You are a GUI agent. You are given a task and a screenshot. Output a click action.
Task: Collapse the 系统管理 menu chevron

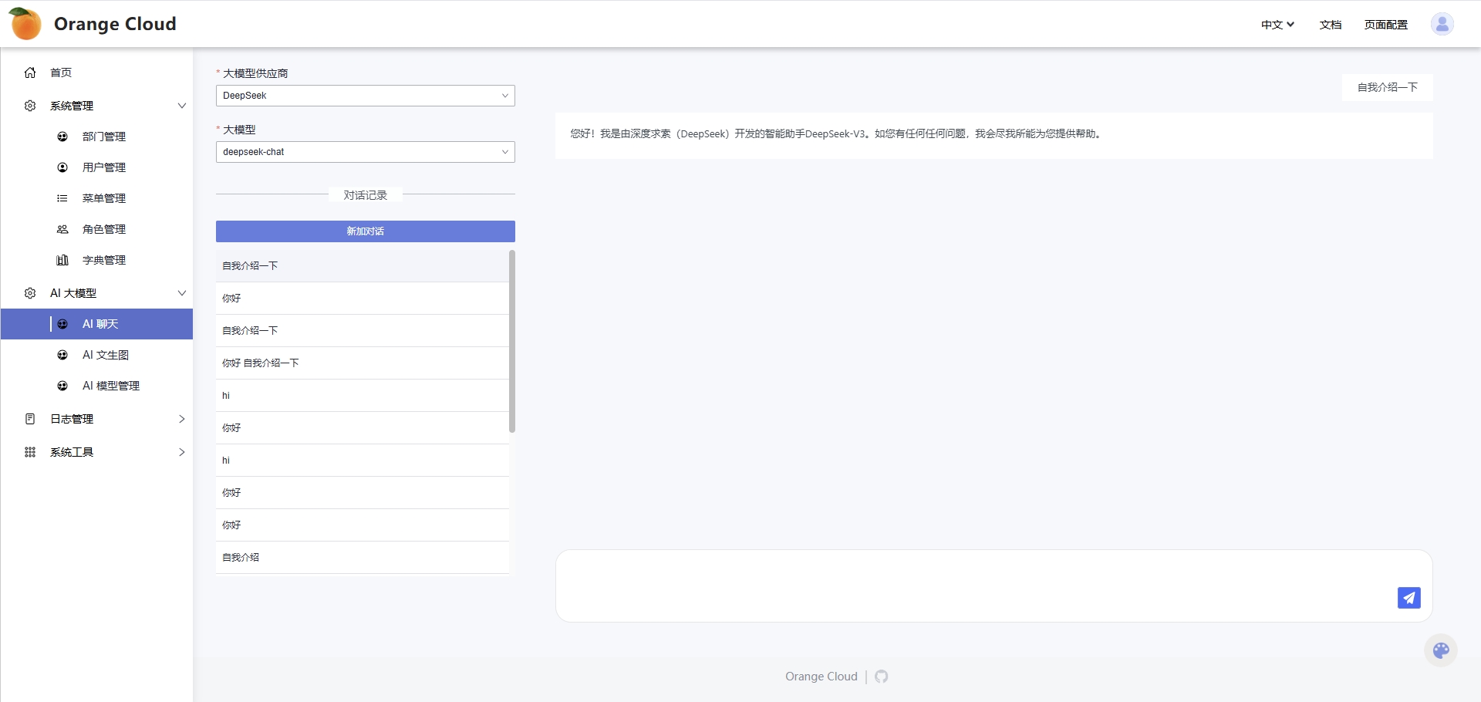click(x=182, y=106)
